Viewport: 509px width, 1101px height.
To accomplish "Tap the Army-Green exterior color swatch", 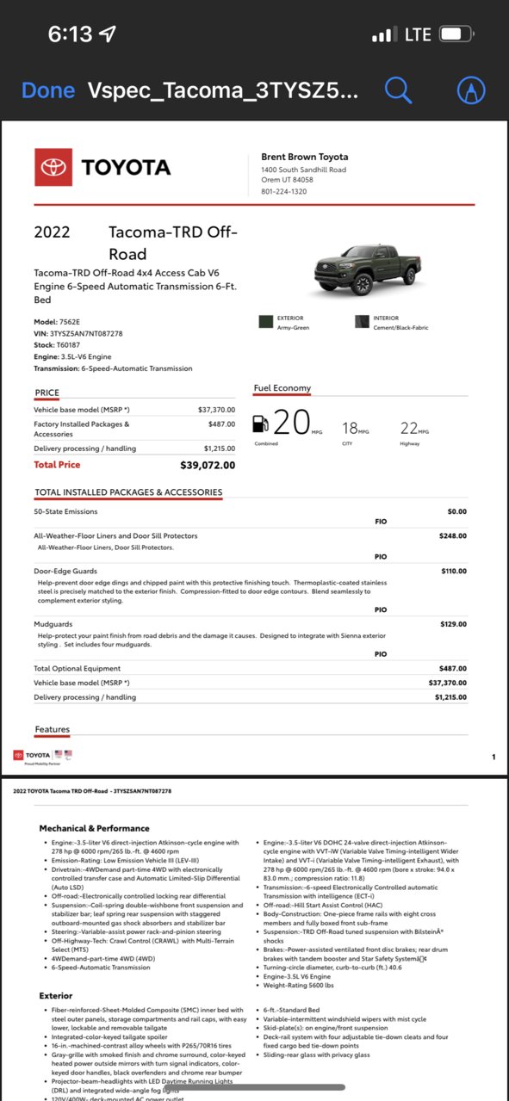I will click(265, 322).
